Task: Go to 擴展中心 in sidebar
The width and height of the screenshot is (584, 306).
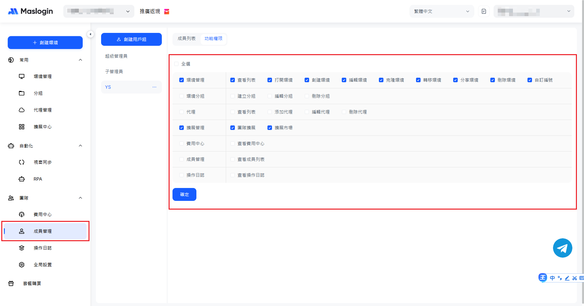Action: pyautogui.click(x=42, y=127)
